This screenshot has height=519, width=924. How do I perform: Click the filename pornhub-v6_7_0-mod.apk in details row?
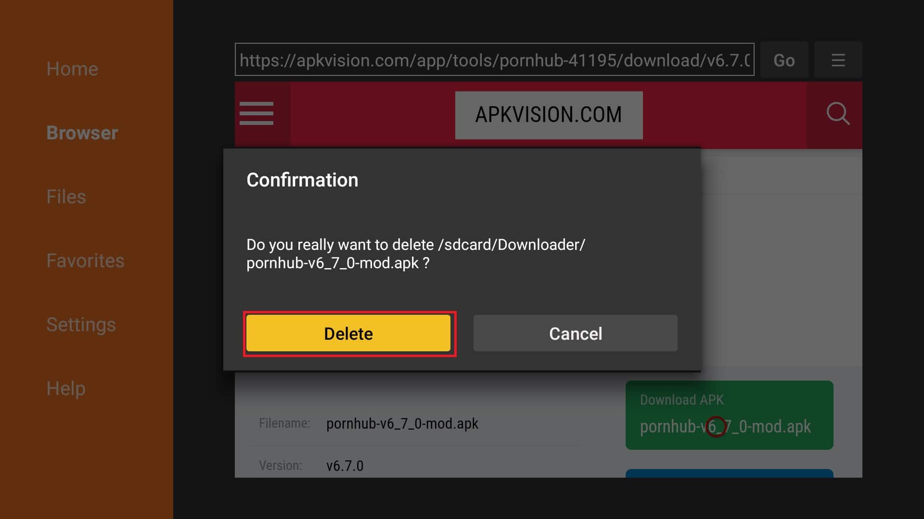tap(402, 423)
